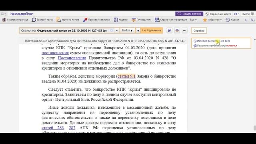256x144 pixels.
Task: Click Найти to find next fragment
Action: point(127,30)
